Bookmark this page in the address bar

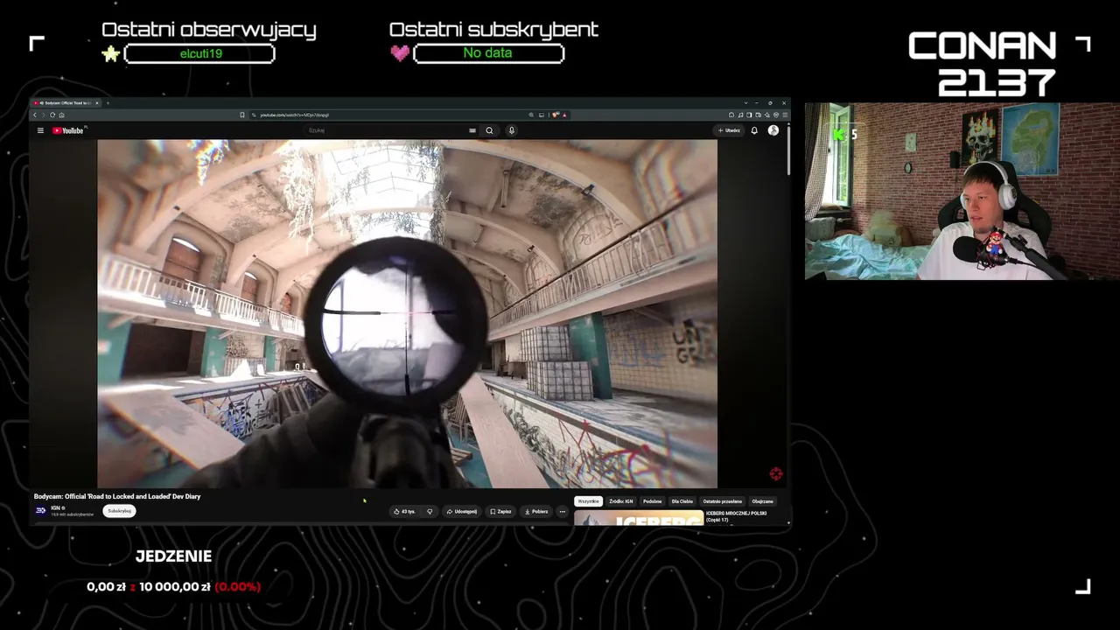pos(242,115)
